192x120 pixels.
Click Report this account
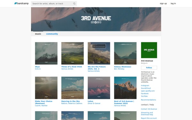[x=149, y=118]
